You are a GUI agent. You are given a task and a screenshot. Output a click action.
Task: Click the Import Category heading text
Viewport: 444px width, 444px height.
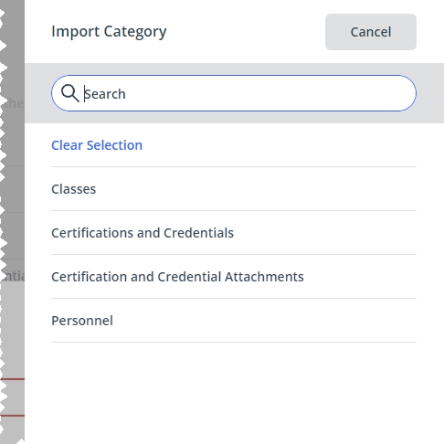[x=109, y=32]
